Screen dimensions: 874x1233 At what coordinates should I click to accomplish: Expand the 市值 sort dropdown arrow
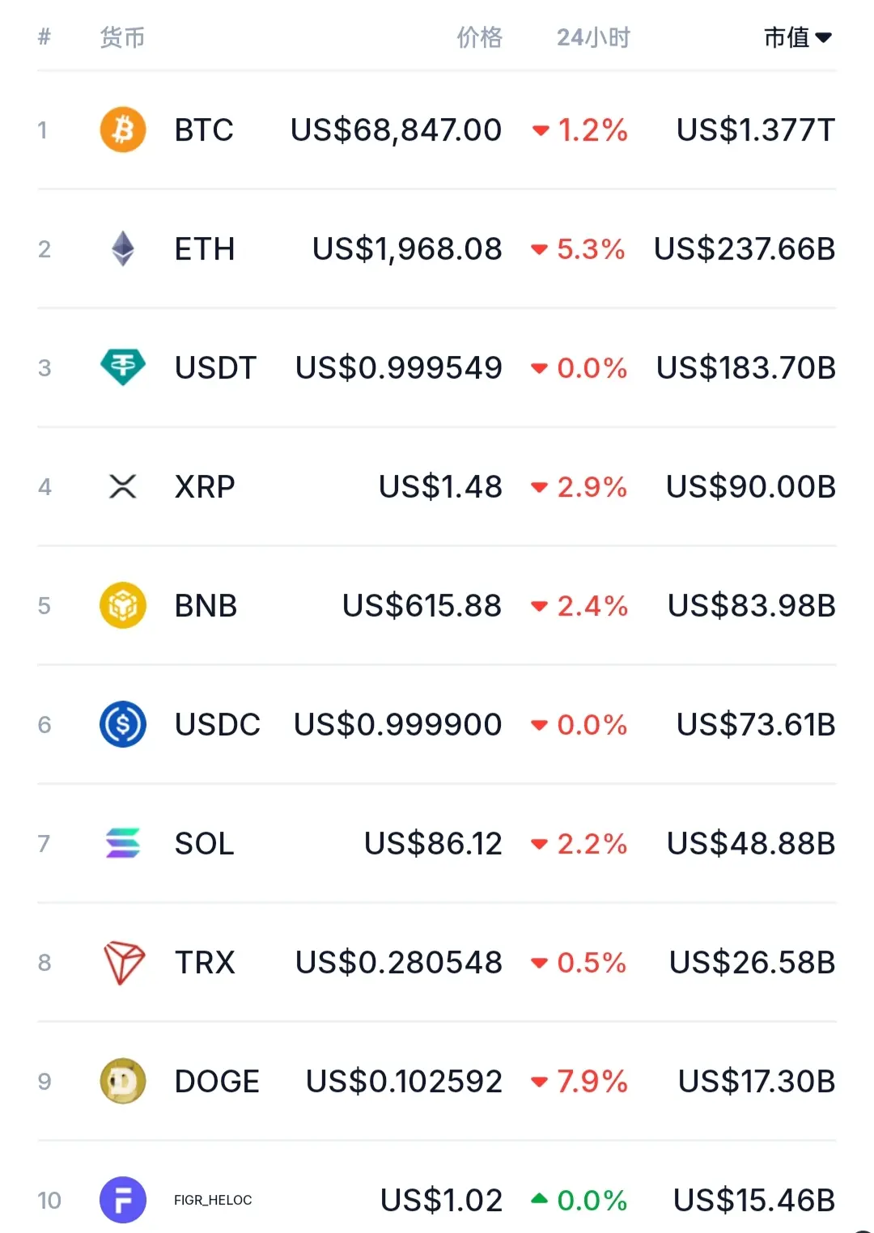tap(824, 37)
